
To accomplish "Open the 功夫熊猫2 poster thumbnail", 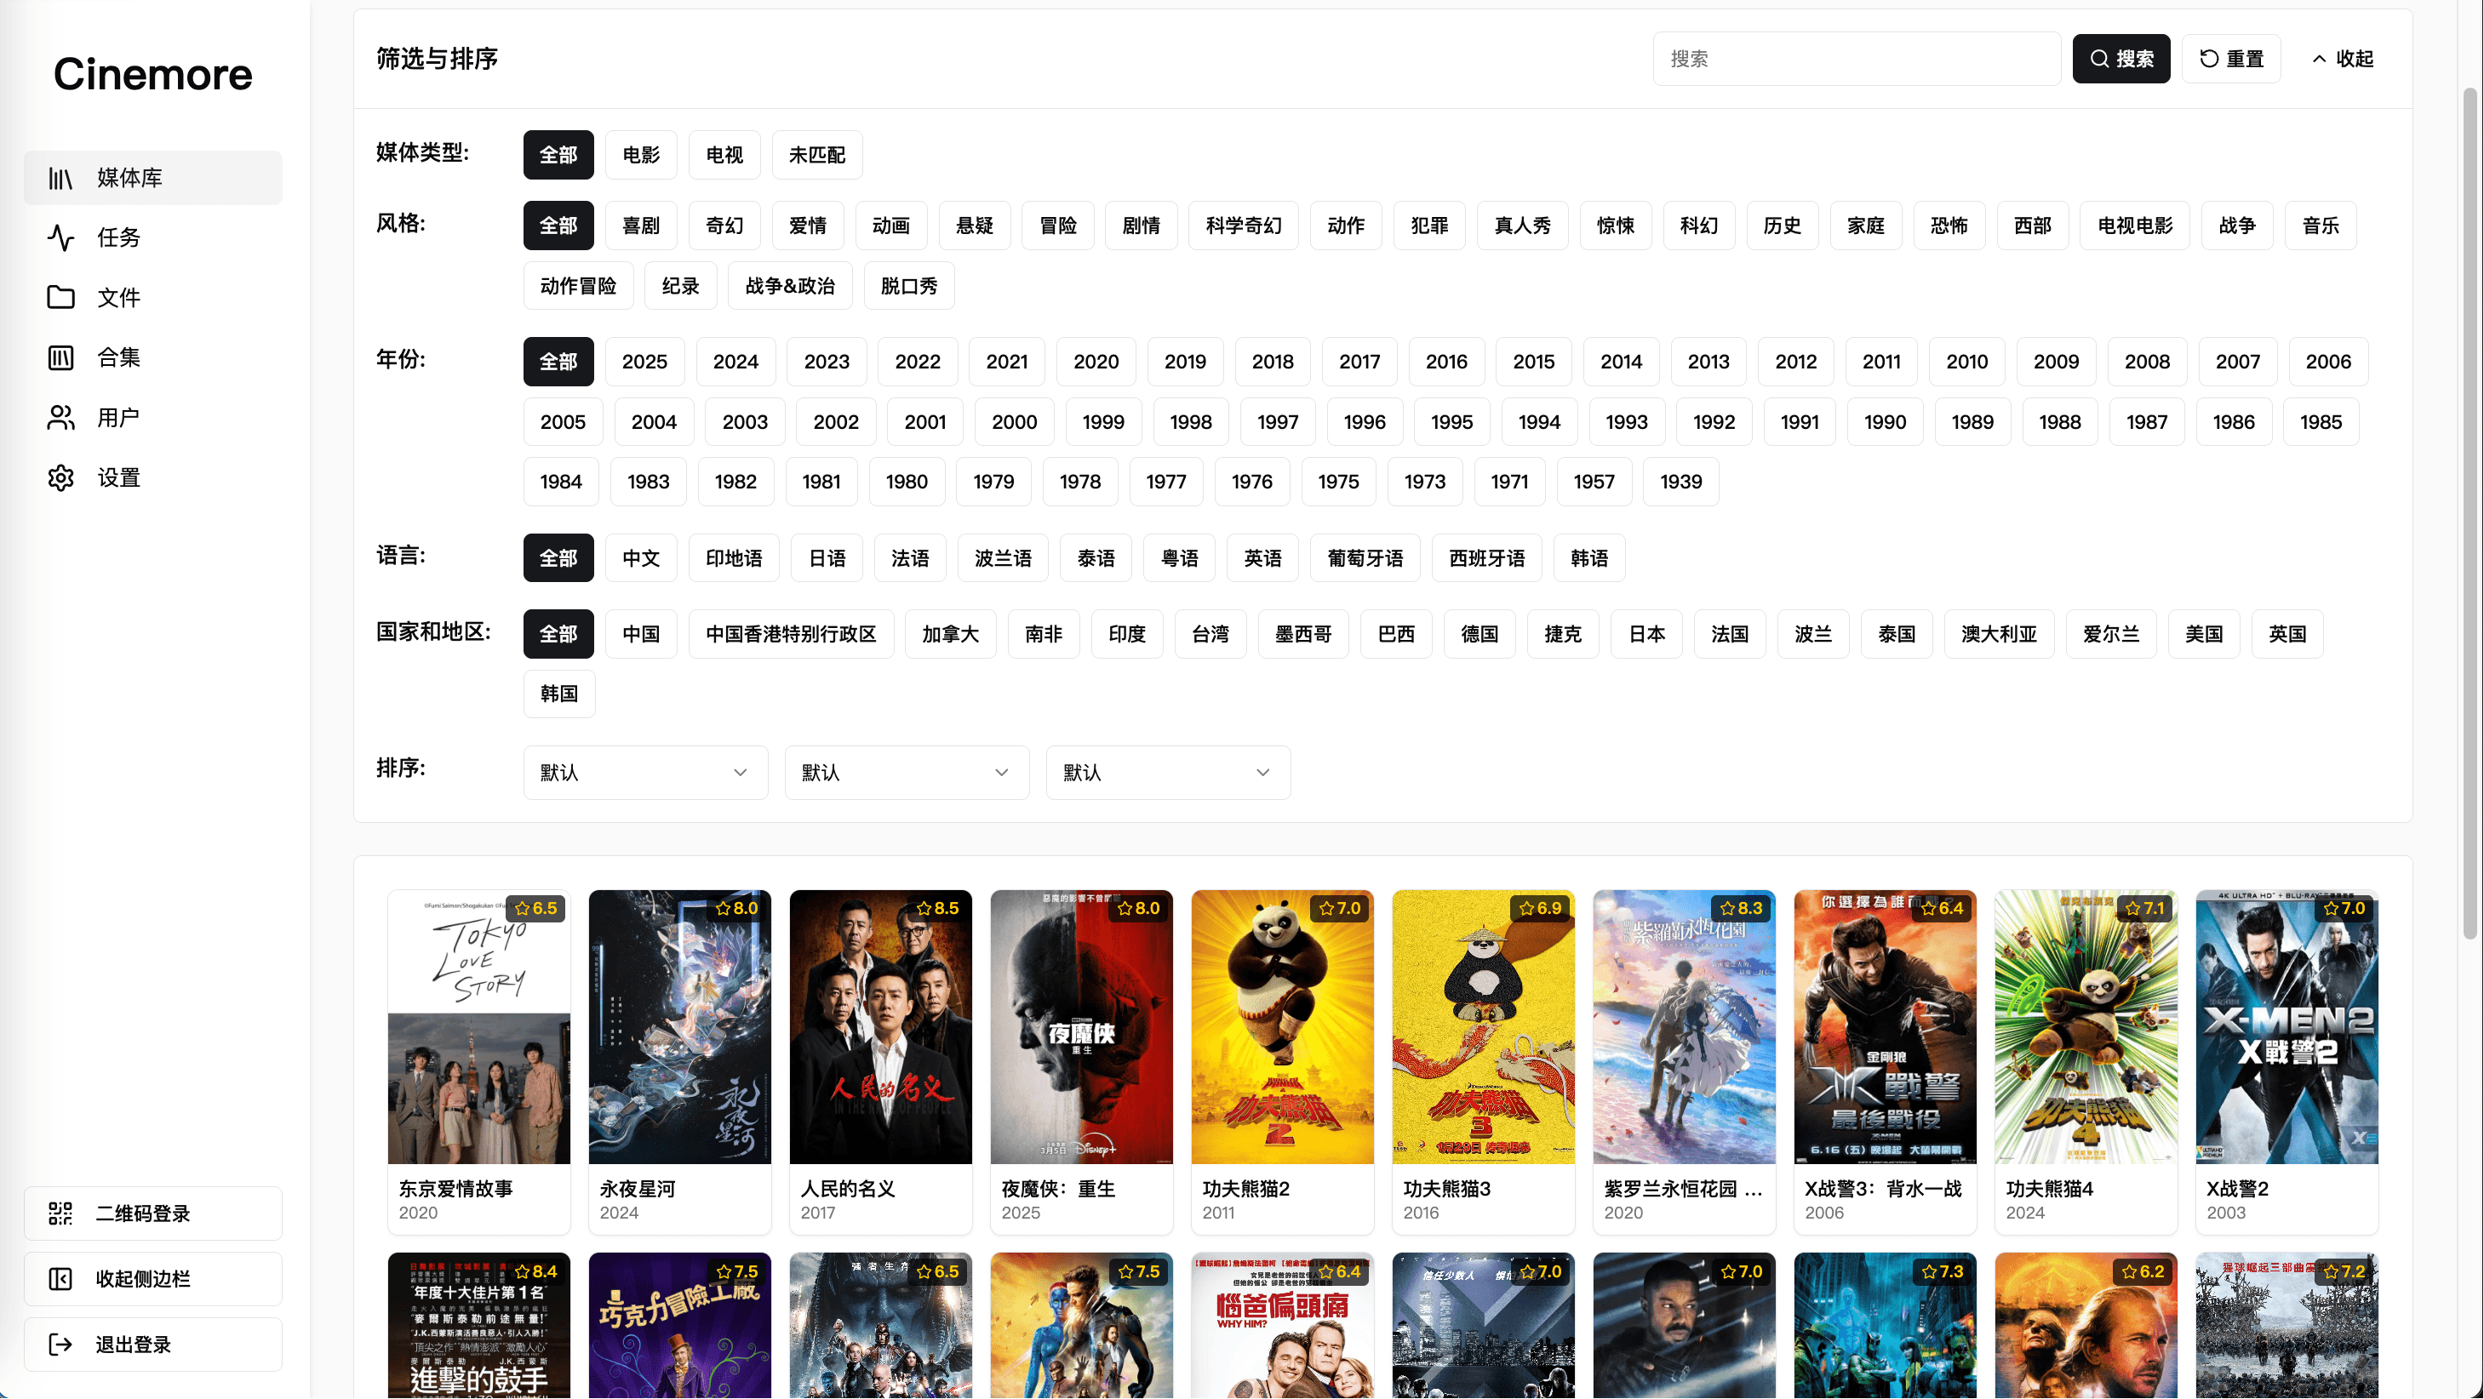I will [1283, 1027].
